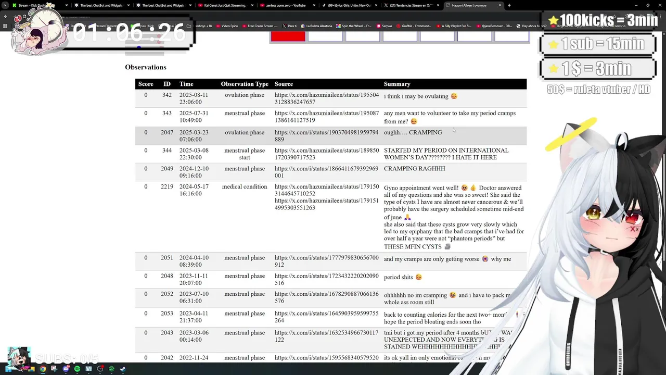This screenshot has height=375, width=666.
Task: Open the source link for ID 343
Action: click(327, 117)
